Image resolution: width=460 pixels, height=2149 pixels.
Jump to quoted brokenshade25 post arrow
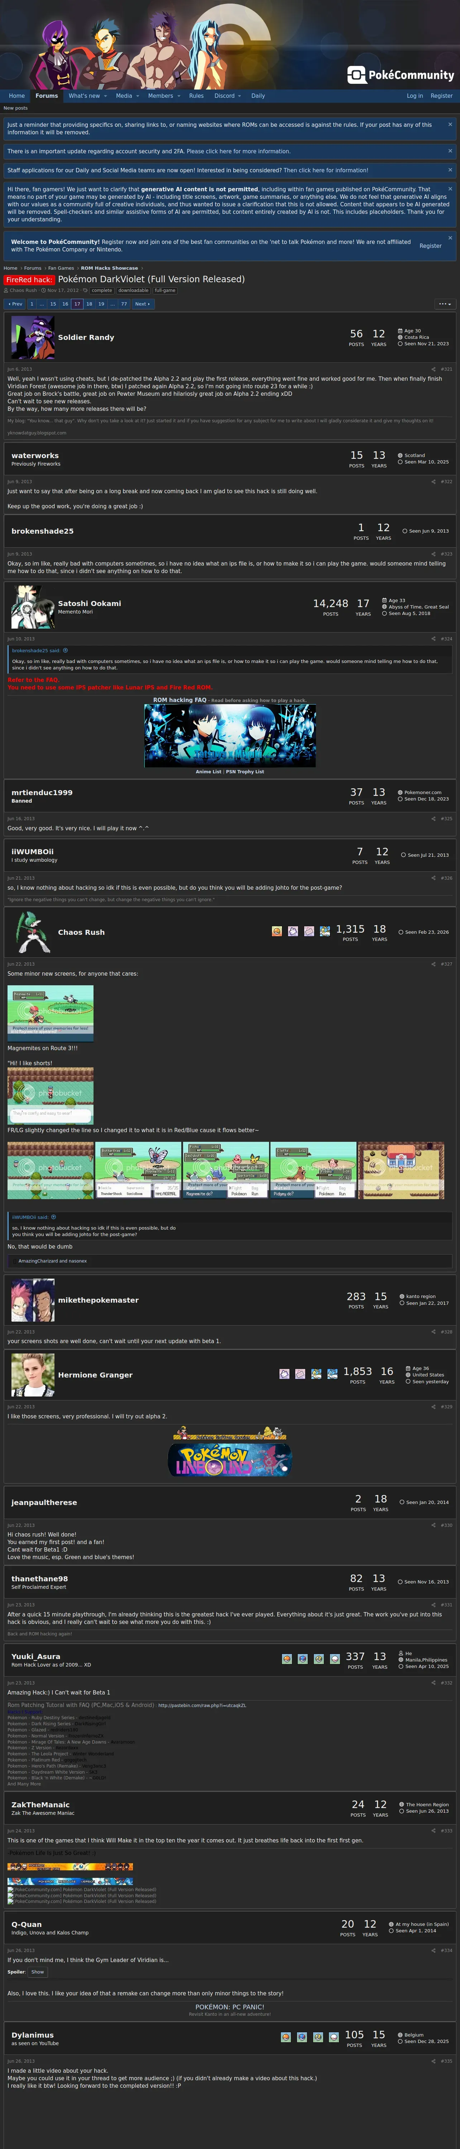coord(65,651)
